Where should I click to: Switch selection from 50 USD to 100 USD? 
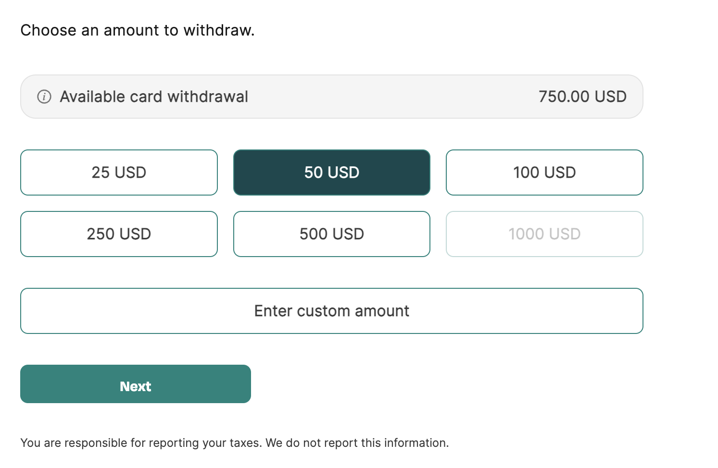click(x=544, y=172)
